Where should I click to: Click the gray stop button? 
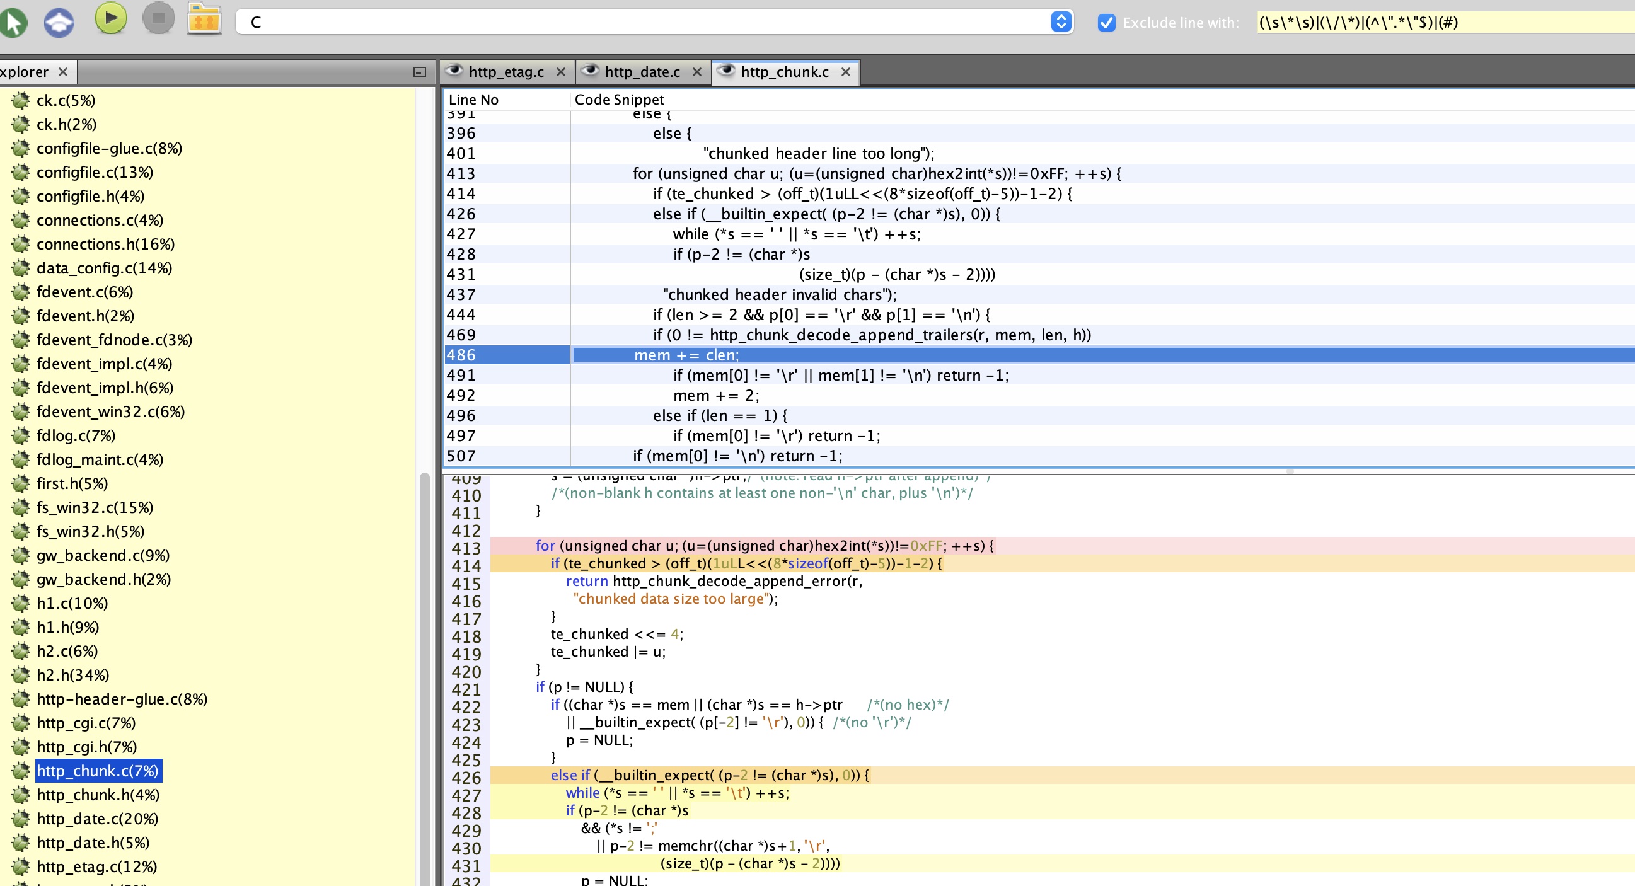(x=158, y=18)
